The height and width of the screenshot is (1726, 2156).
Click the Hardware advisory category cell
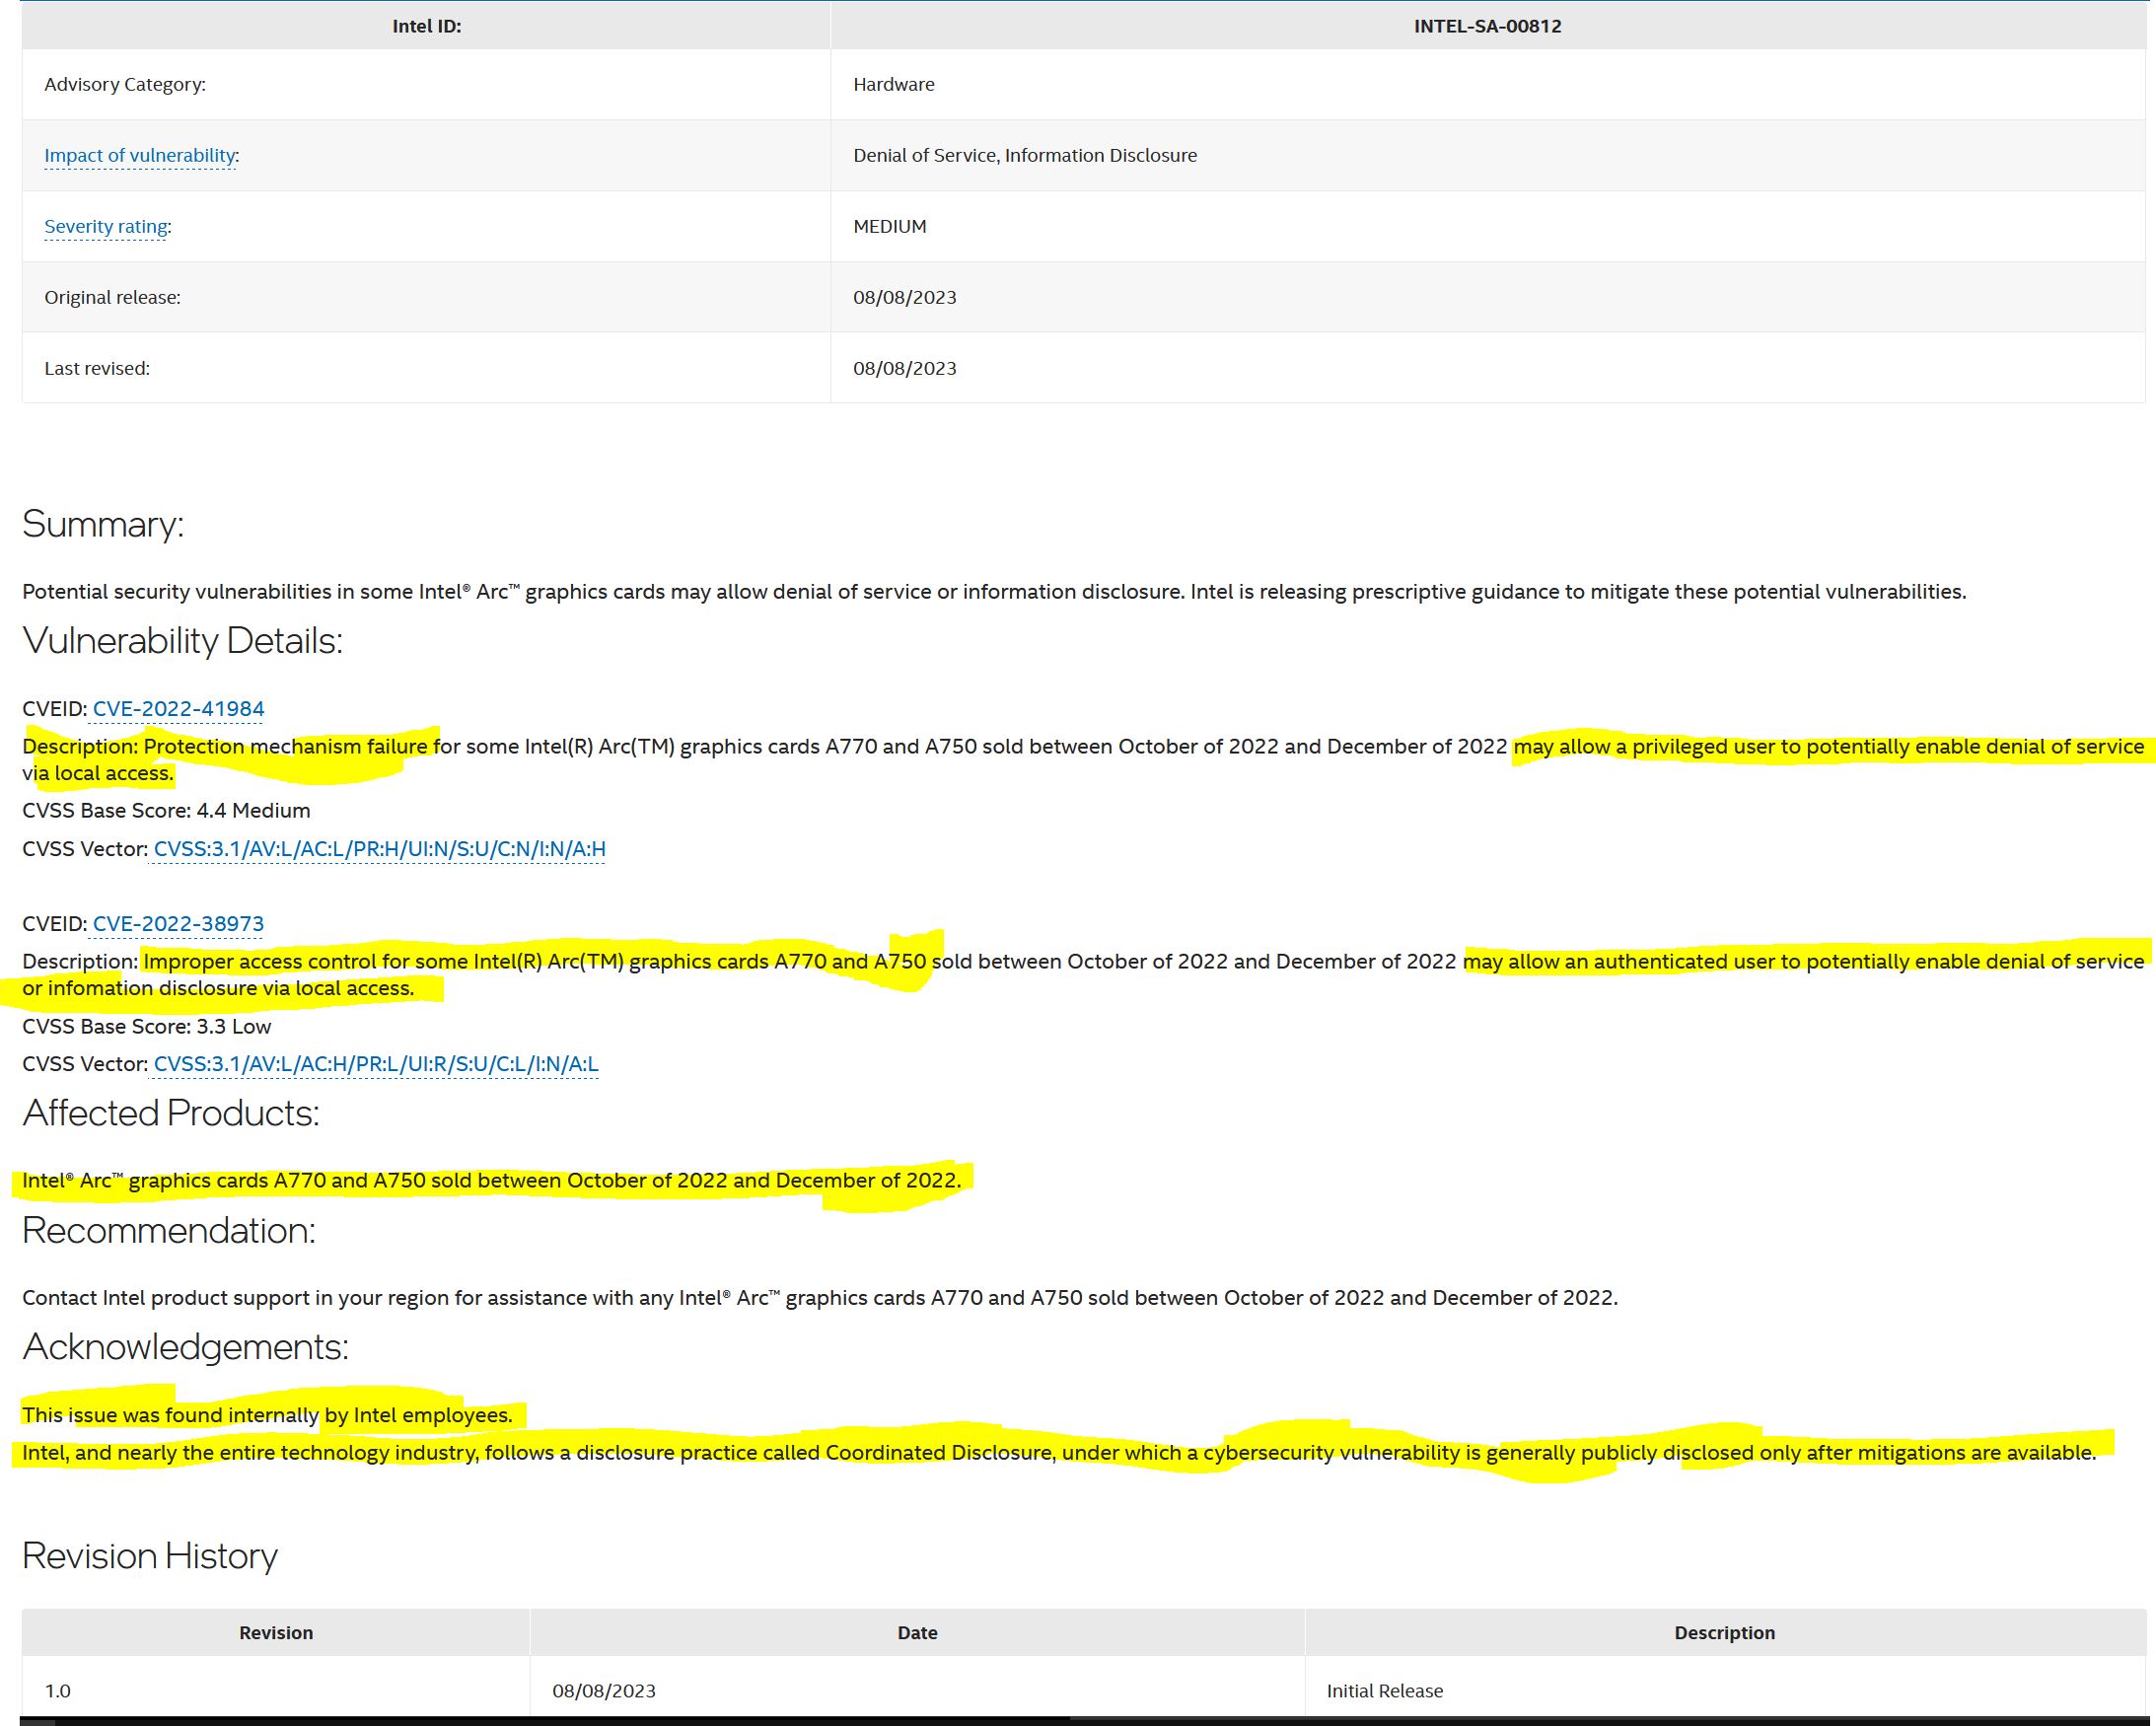coord(893,85)
